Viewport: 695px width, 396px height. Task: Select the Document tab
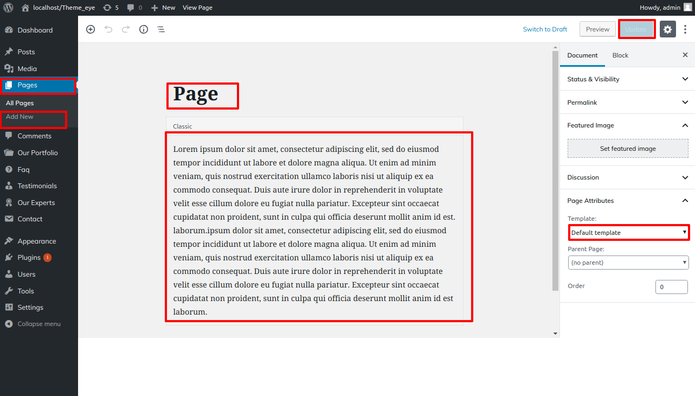pos(582,55)
